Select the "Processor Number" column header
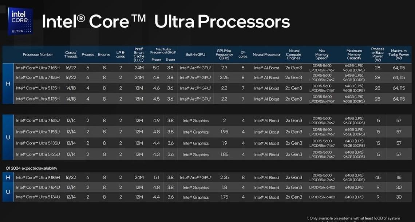Image resolution: width=415 pixels, height=222 pixels. (x=37, y=55)
